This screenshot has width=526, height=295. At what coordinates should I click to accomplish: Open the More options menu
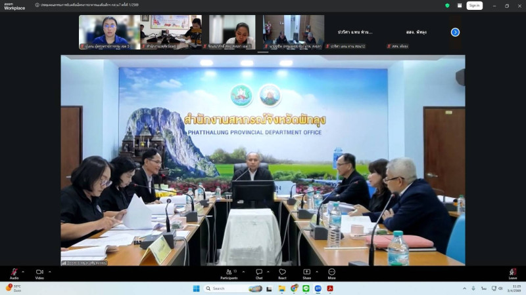[x=331, y=272]
